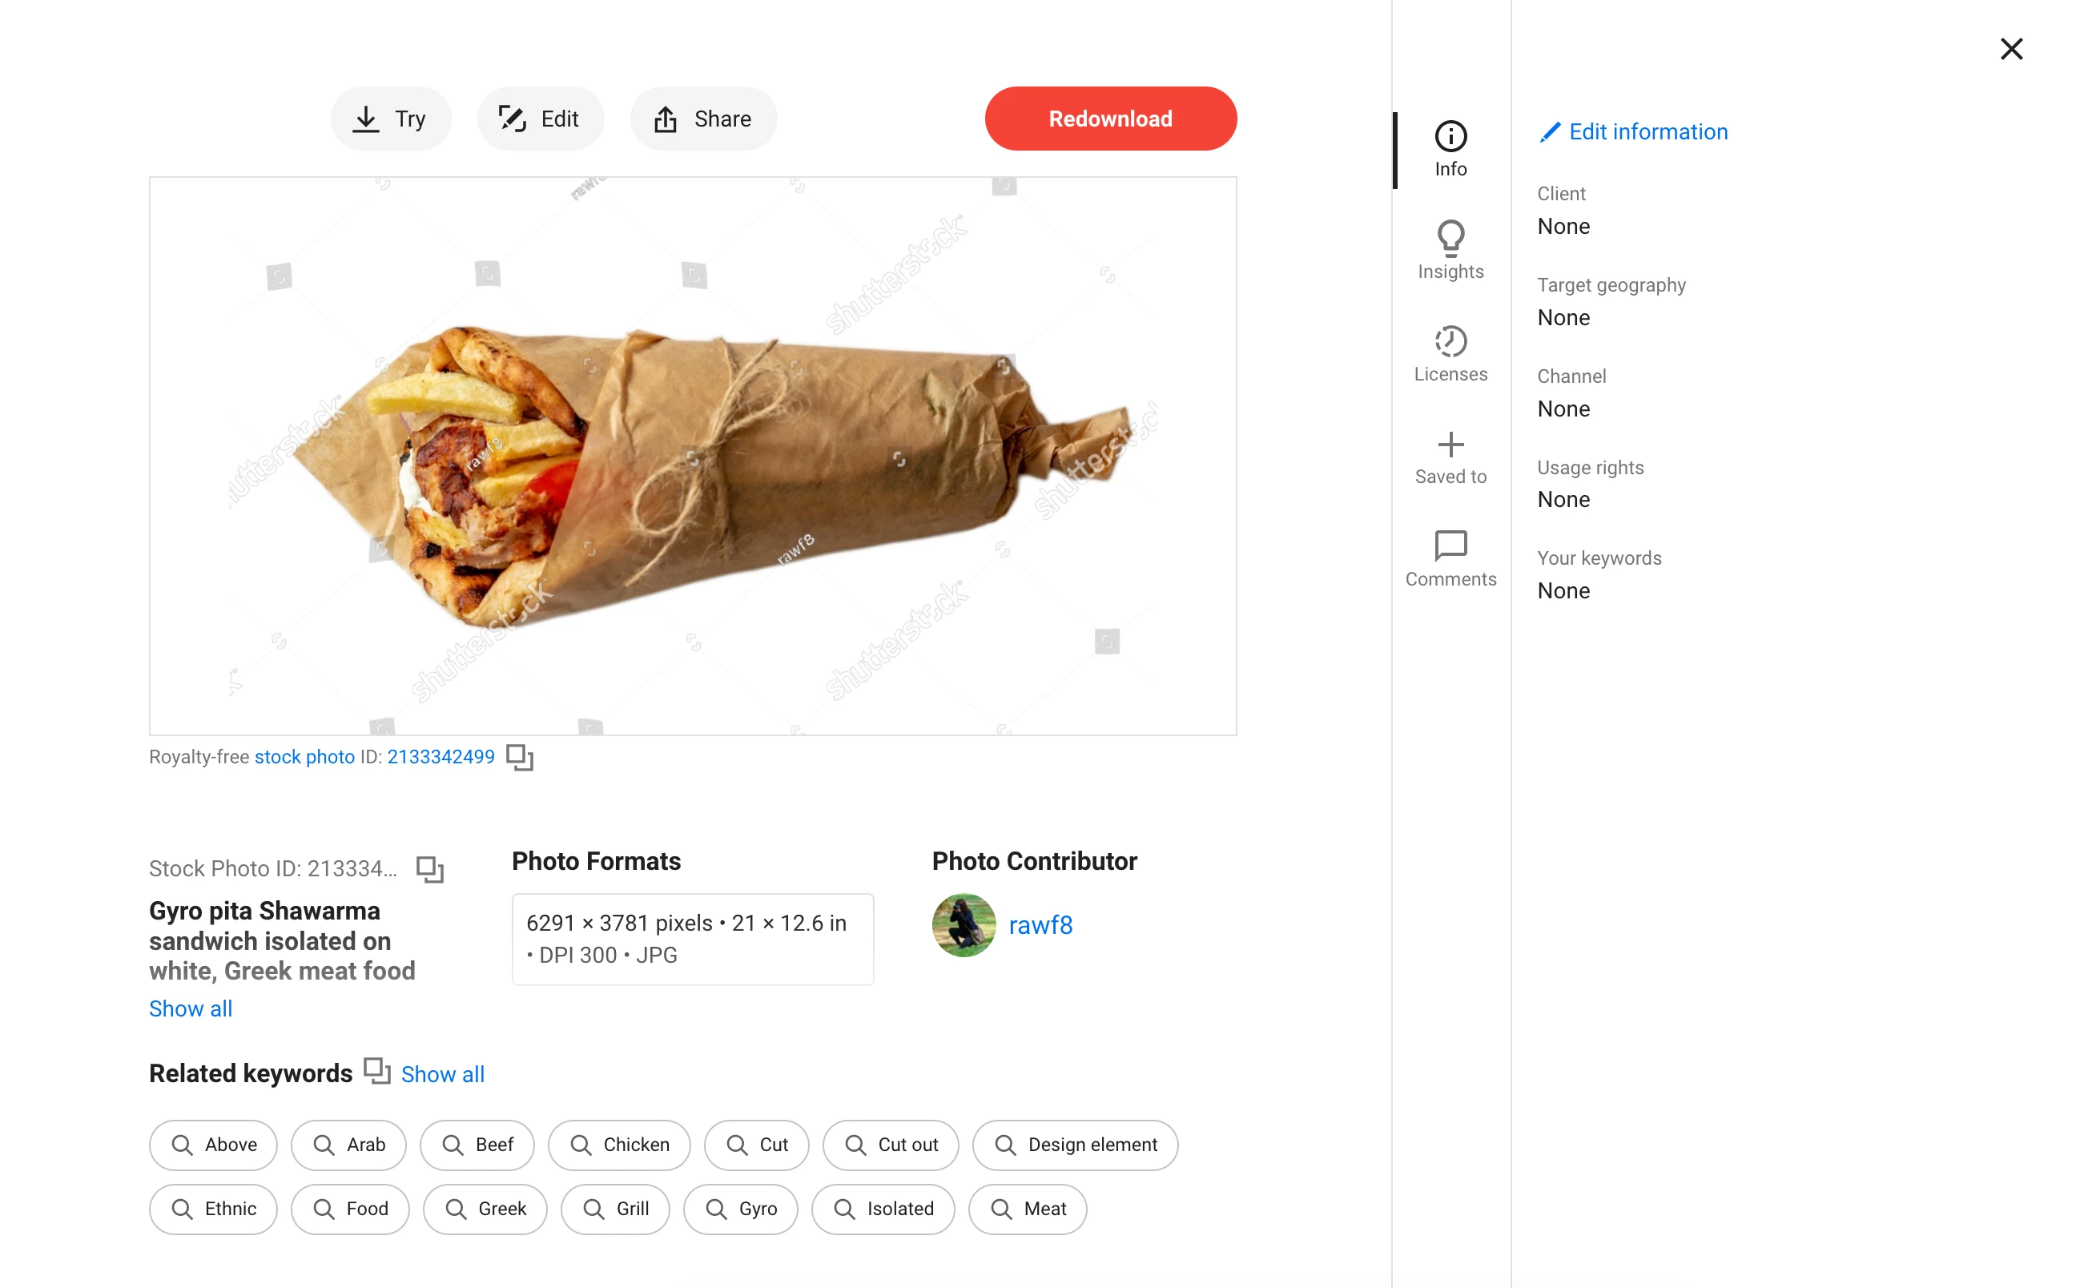Click the red Redownload button
The height and width of the screenshot is (1288, 2084).
(x=1111, y=119)
